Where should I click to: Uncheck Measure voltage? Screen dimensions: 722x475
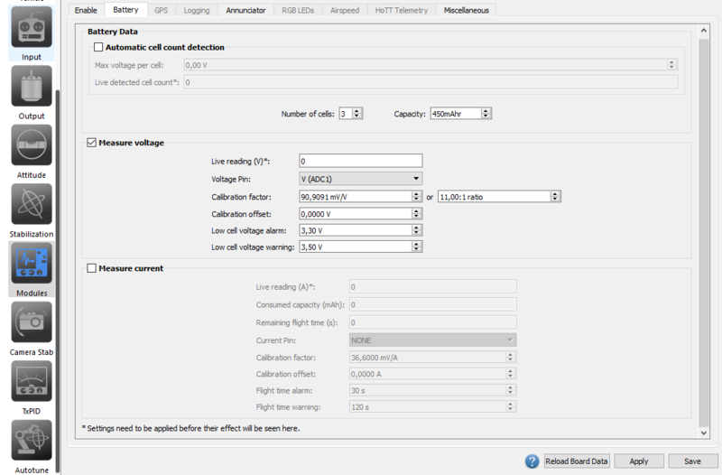(92, 143)
